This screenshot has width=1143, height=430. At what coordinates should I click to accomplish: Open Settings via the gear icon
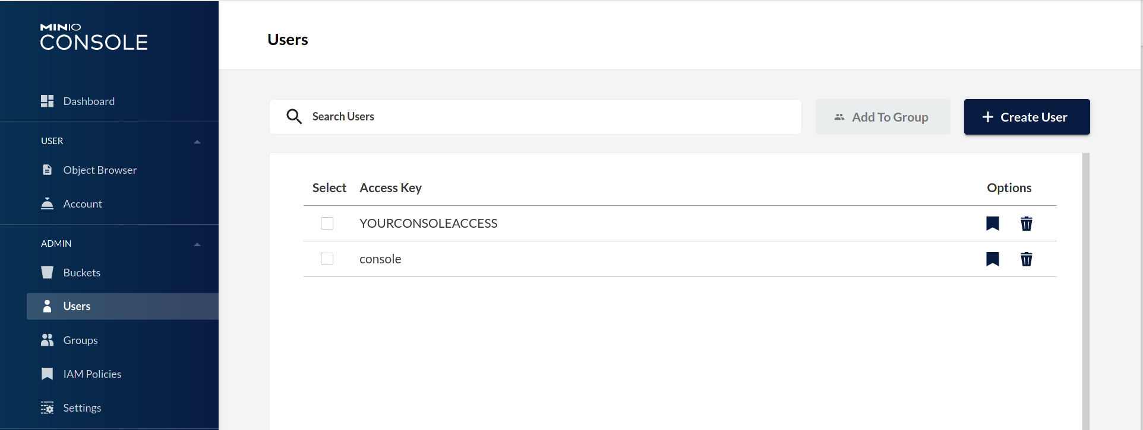click(x=48, y=407)
